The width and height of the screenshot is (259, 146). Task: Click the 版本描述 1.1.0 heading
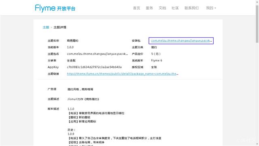[x=71, y=109]
